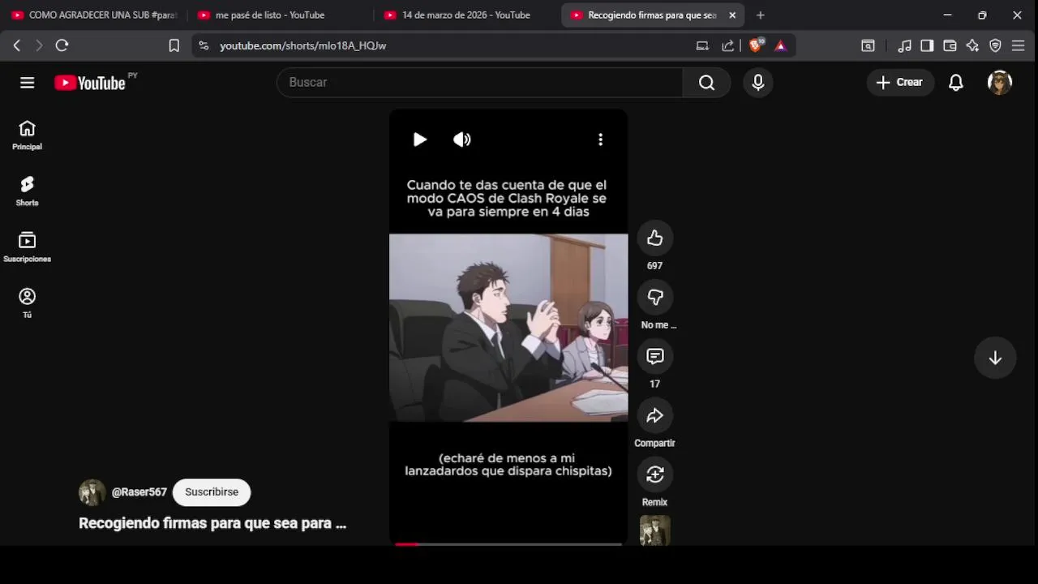The image size is (1038, 584).
Task: Reload the current page
Action: coord(62,46)
